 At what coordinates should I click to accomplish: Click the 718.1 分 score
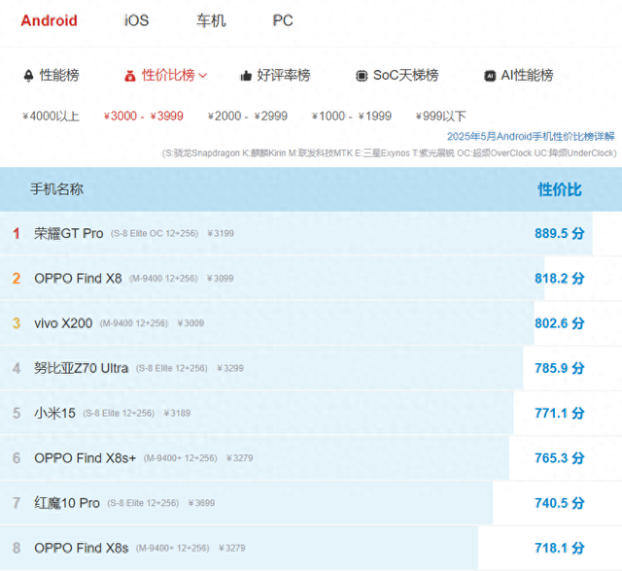pyautogui.click(x=560, y=548)
